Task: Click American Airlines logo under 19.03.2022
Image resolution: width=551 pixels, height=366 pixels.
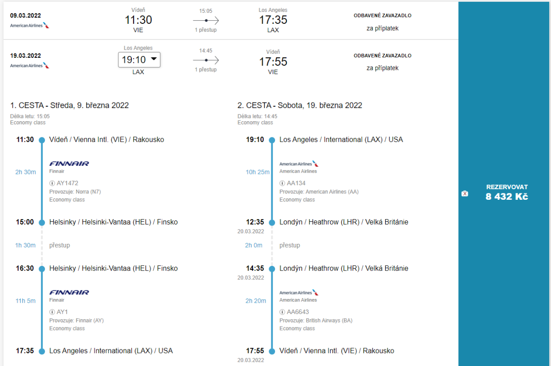Action: pos(29,66)
